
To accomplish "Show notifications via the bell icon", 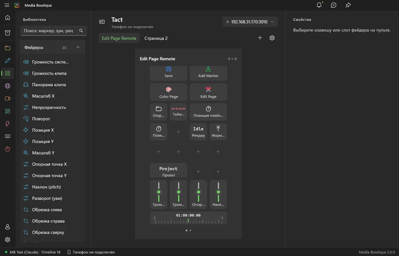I will tap(319, 5).
